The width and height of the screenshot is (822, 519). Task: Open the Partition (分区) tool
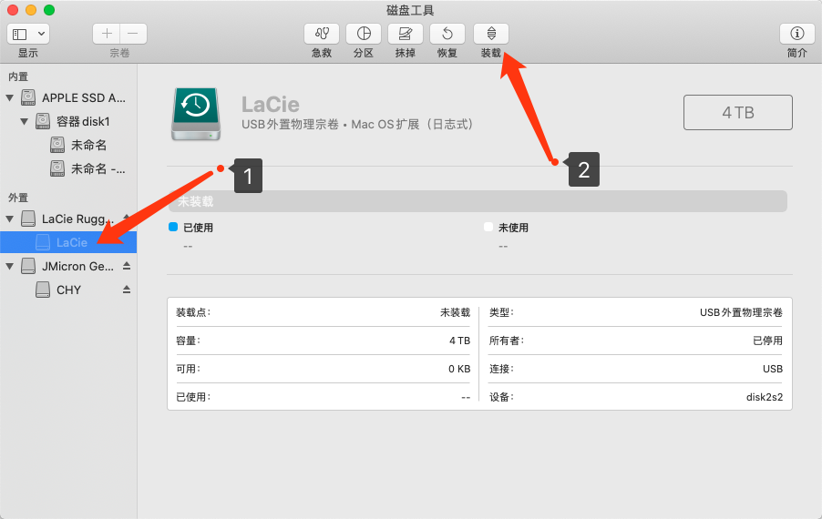(364, 34)
